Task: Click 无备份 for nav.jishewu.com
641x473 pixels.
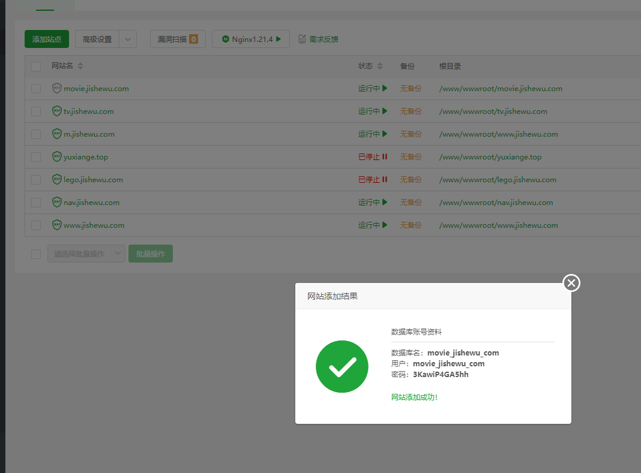Action: click(411, 203)
